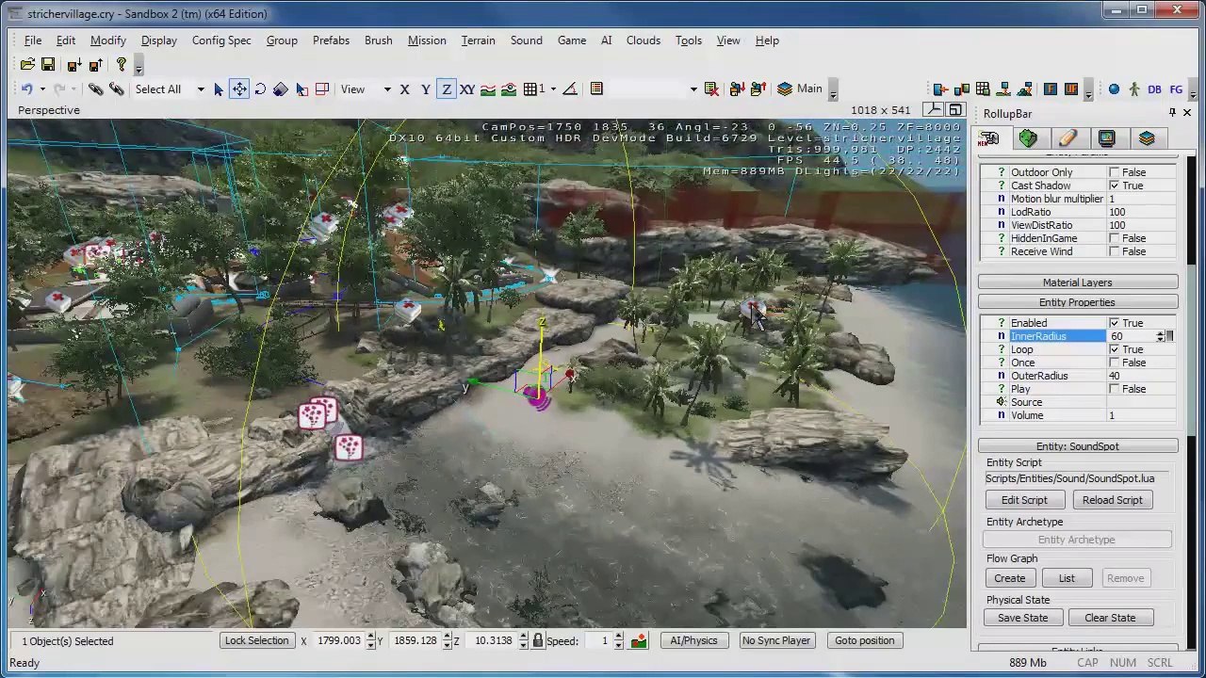Expand the undo history dropdown arrow
This screenshot has height=678, width=1206.
pos(41,89)
